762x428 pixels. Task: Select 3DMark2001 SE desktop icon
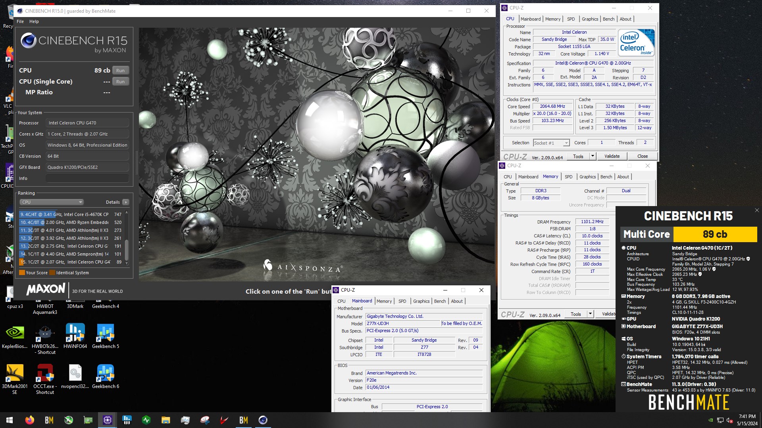pyautogui.click(x=15, y=379)
